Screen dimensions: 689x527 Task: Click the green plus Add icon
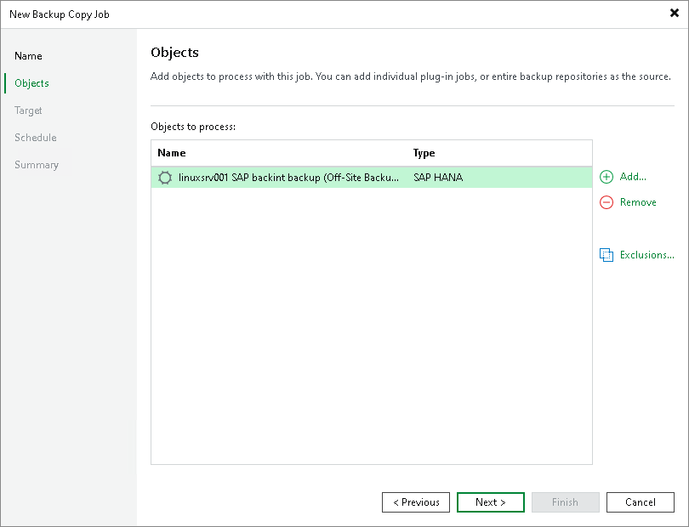point(606,177)
